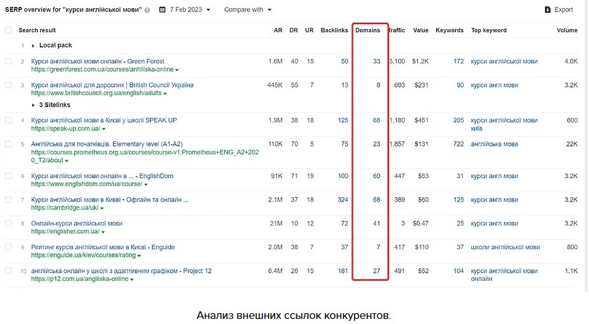Expand the 3 Sitelinks row
The image size is (589, 324).
pyautogui.click(x=33, y=105)
